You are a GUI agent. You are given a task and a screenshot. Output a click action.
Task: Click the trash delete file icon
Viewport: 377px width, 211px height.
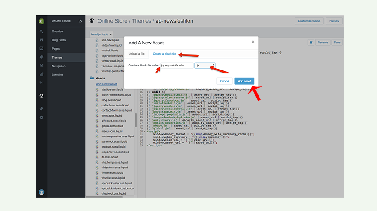(311, 43)
